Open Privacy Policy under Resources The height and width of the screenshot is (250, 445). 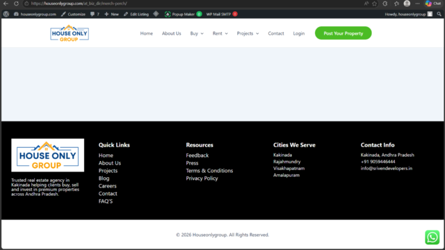pyautogui.click(x=202, y=178)
